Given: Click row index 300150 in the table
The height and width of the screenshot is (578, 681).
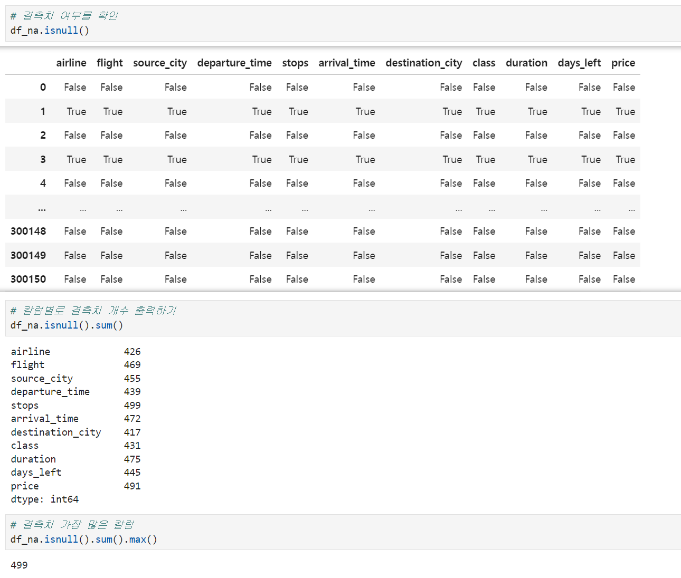Looking at the screenshot, I should coord(29,279).
